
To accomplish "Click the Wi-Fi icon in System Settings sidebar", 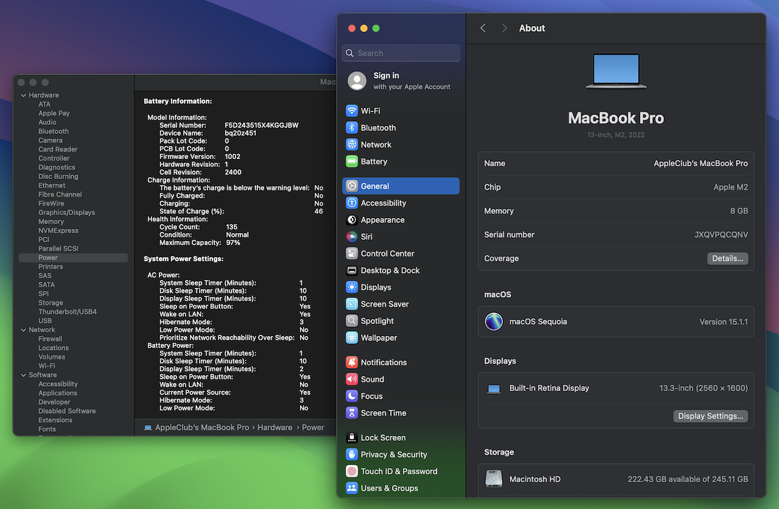I will [352, 111].
